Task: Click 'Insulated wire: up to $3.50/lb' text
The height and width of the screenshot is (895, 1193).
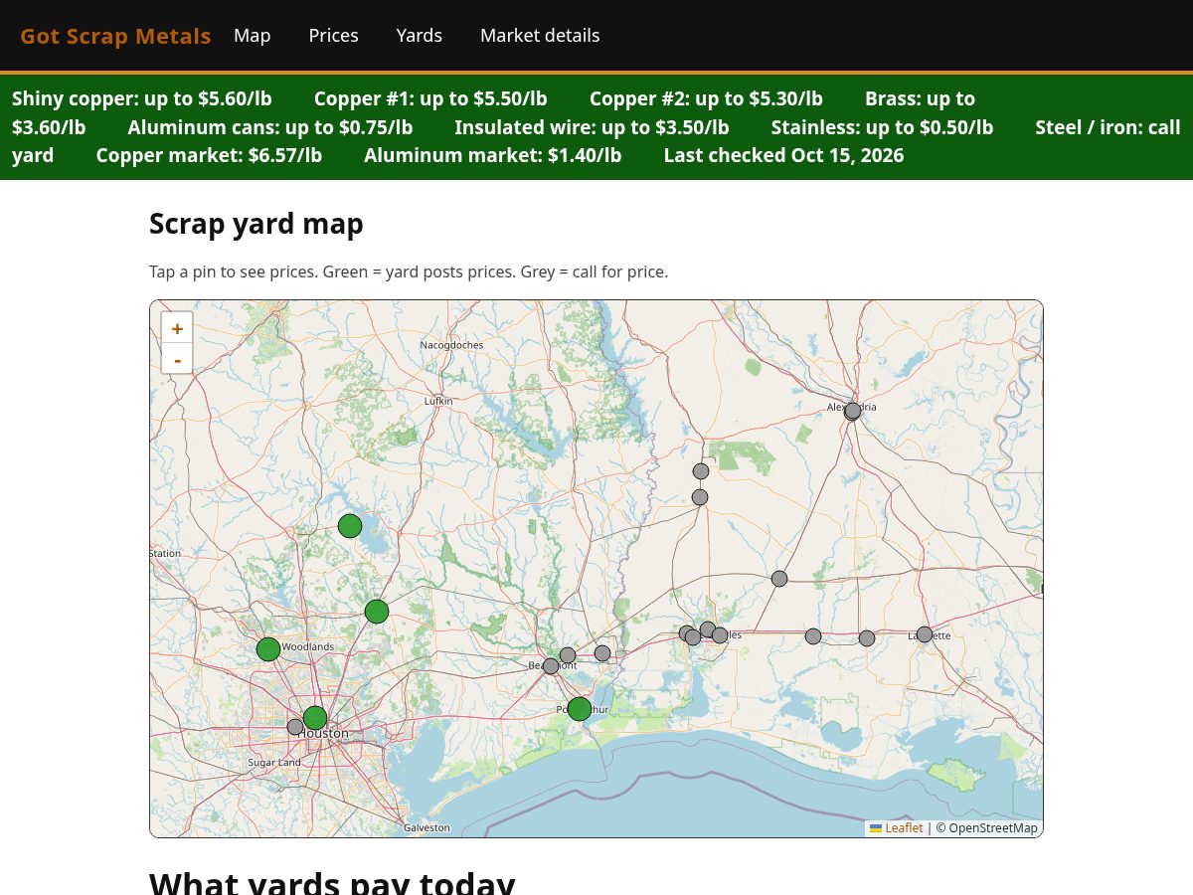Action: pyautogui.click(x=592, y=127)
